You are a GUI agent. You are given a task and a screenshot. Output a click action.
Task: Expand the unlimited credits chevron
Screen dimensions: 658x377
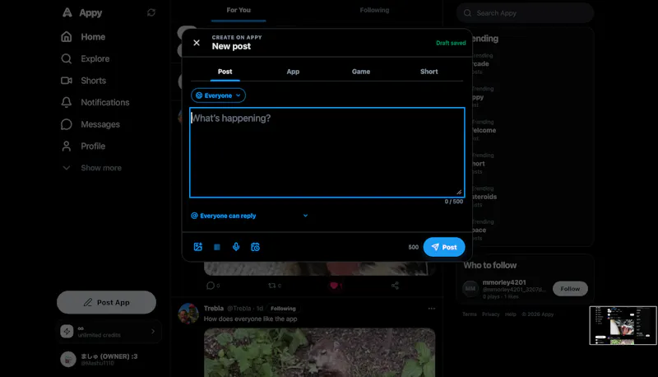click(x=153, y=331)
